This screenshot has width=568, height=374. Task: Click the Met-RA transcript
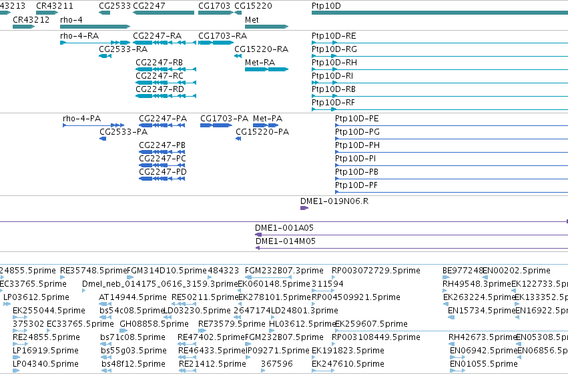(x=260, y=62)
